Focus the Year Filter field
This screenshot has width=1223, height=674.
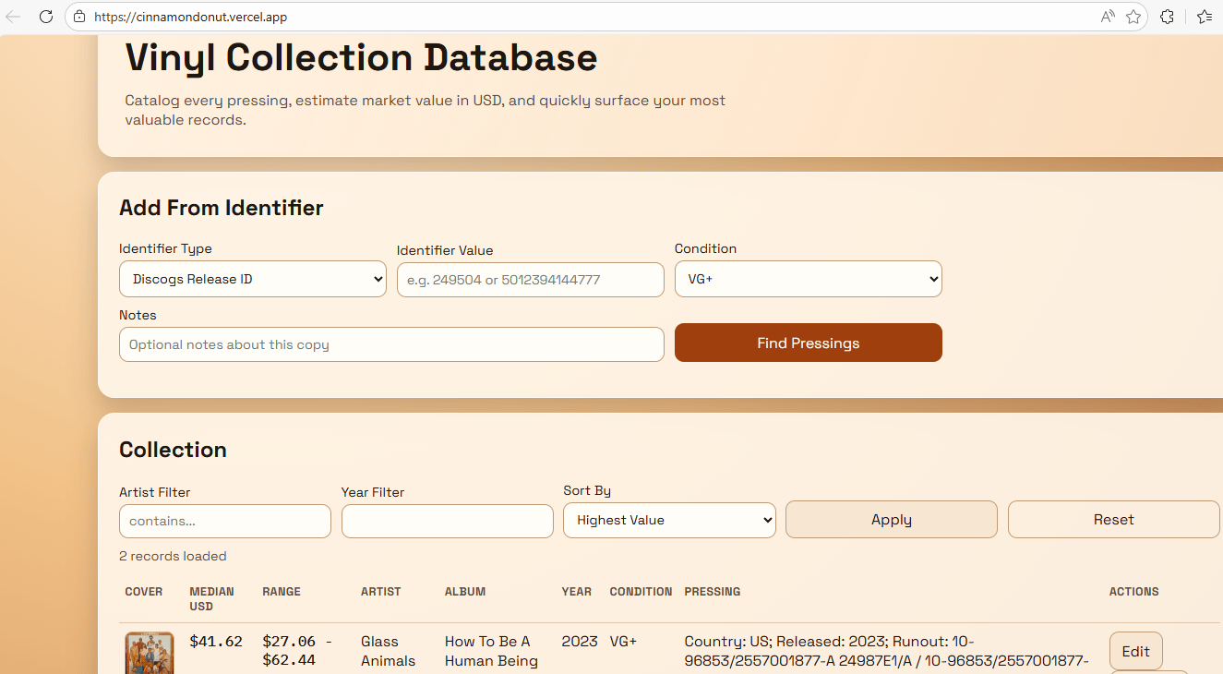click(x=448, y=521)
